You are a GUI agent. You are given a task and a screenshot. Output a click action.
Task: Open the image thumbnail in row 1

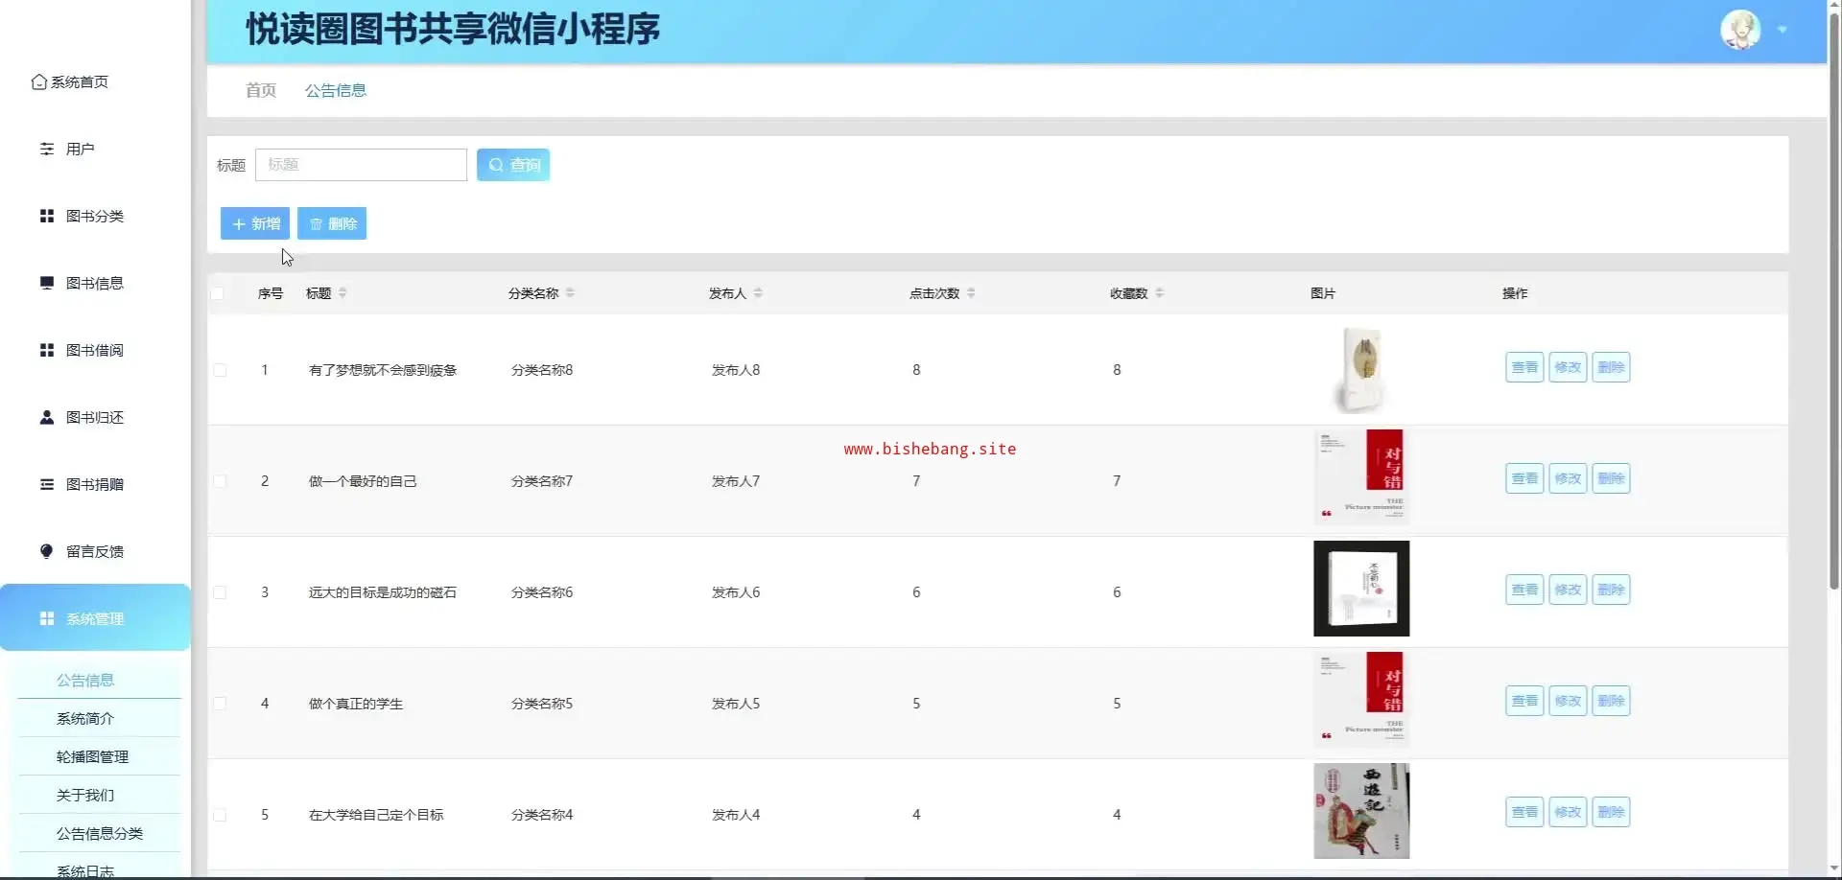[x=1361, y=369]
